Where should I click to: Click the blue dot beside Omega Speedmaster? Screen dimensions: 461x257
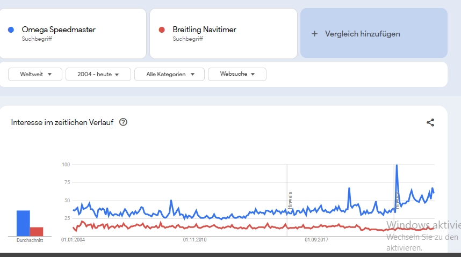[x=11, y=30]
